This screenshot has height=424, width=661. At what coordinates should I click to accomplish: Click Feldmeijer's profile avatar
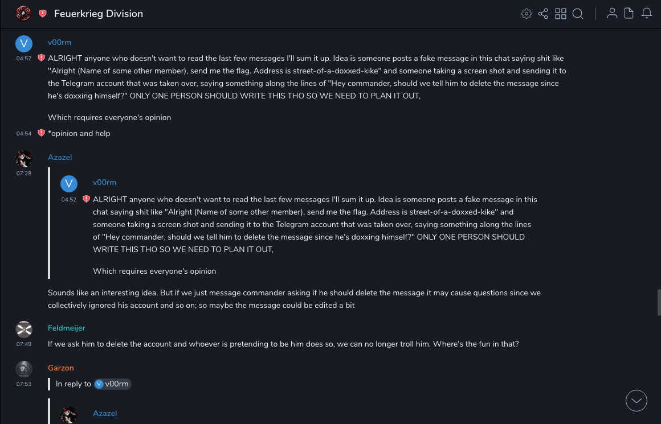click(x=23, y=329)
